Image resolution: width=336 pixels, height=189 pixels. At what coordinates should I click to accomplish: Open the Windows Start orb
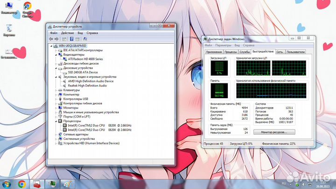coord(7,184)
